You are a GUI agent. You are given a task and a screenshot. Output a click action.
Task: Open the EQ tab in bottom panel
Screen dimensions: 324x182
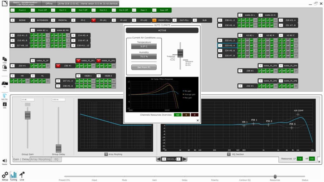(x=56, y=160)
